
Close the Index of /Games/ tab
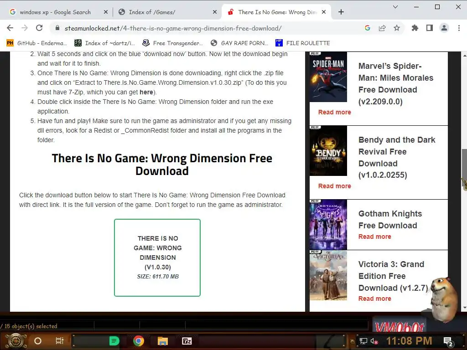coord(215,12)
